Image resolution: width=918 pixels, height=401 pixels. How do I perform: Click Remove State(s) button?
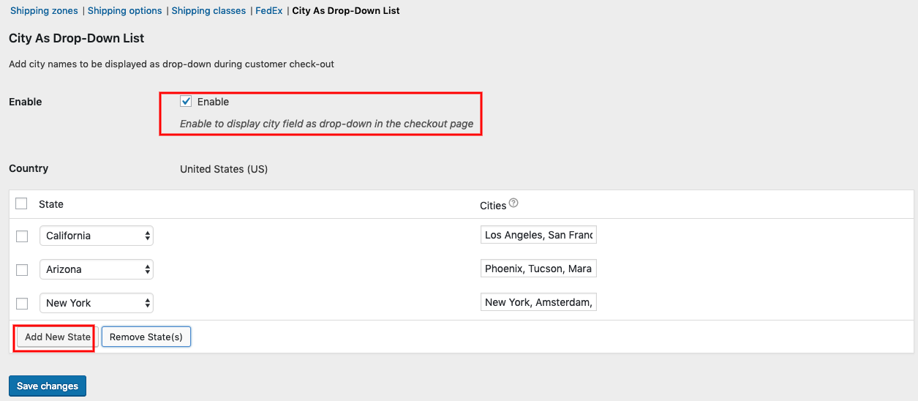[x=146, y=337]
